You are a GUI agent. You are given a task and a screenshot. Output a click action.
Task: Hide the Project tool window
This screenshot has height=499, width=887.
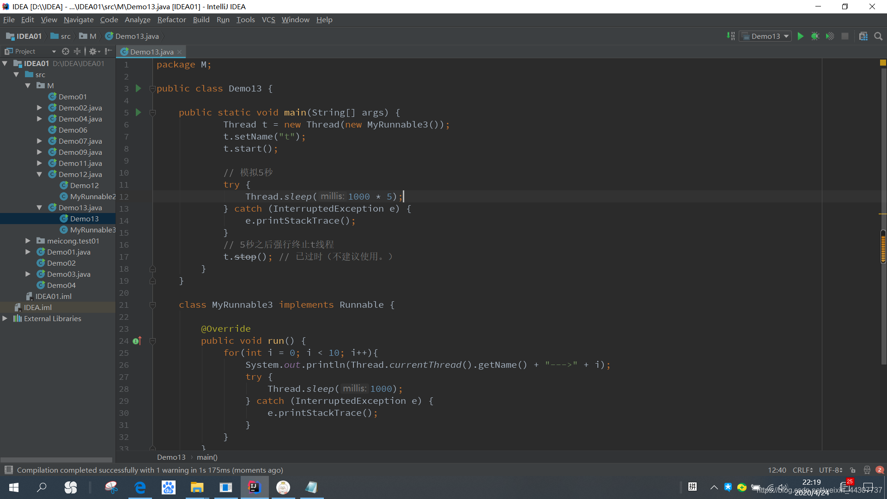point(109,51)
